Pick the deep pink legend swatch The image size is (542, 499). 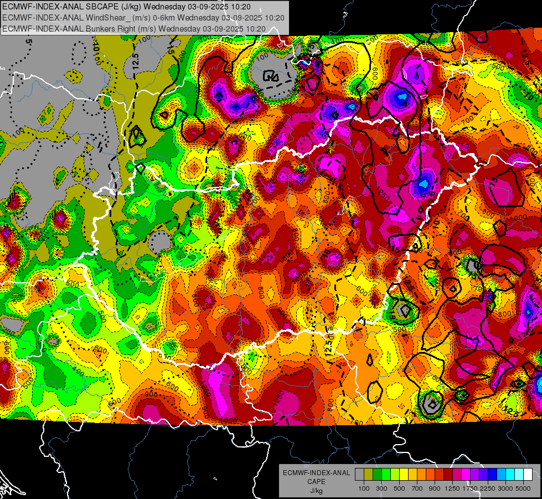[x=457, y=475]
